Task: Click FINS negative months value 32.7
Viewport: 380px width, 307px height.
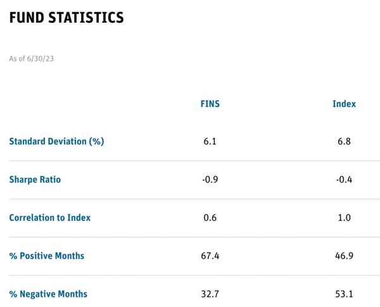Action: [210, 294]
